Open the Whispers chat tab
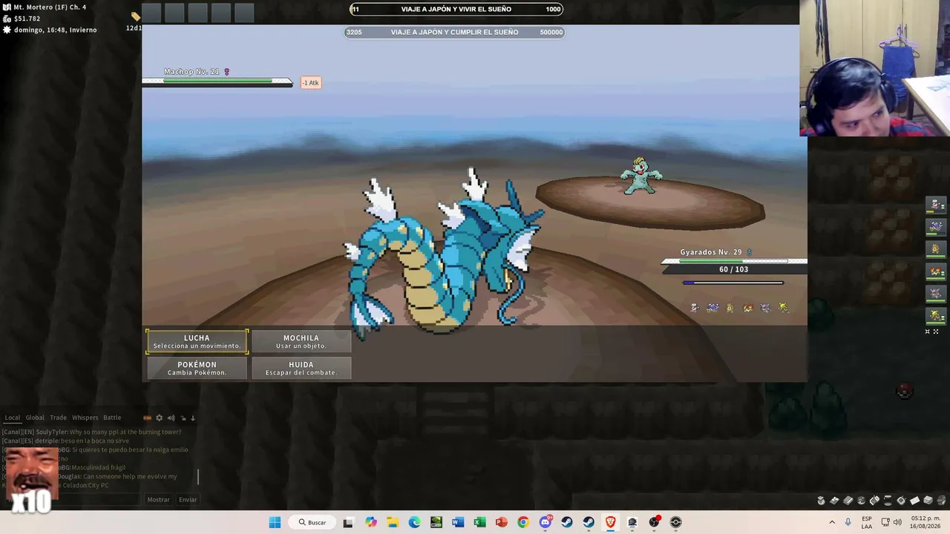The height and width of the screenshot is (534, 950). point(85,418)
